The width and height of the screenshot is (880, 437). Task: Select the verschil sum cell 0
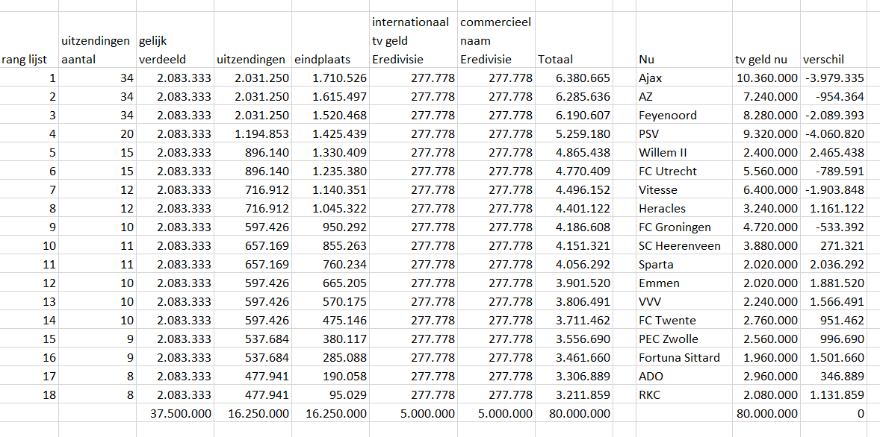click(834, 413)
